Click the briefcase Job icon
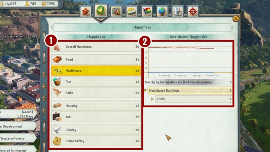270x152 pixels. (x=57, y=117)
